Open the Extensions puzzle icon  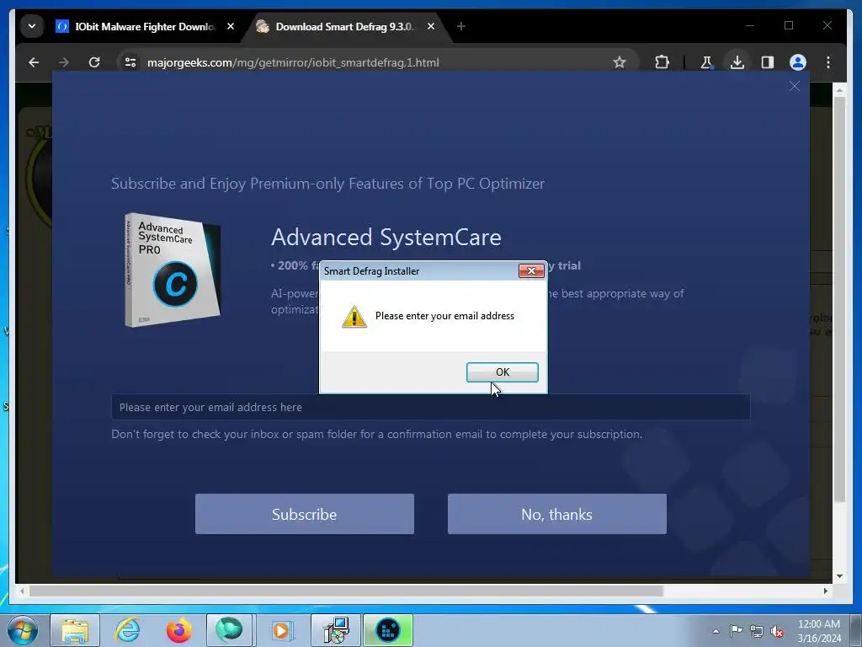click(x=662, y=62)
